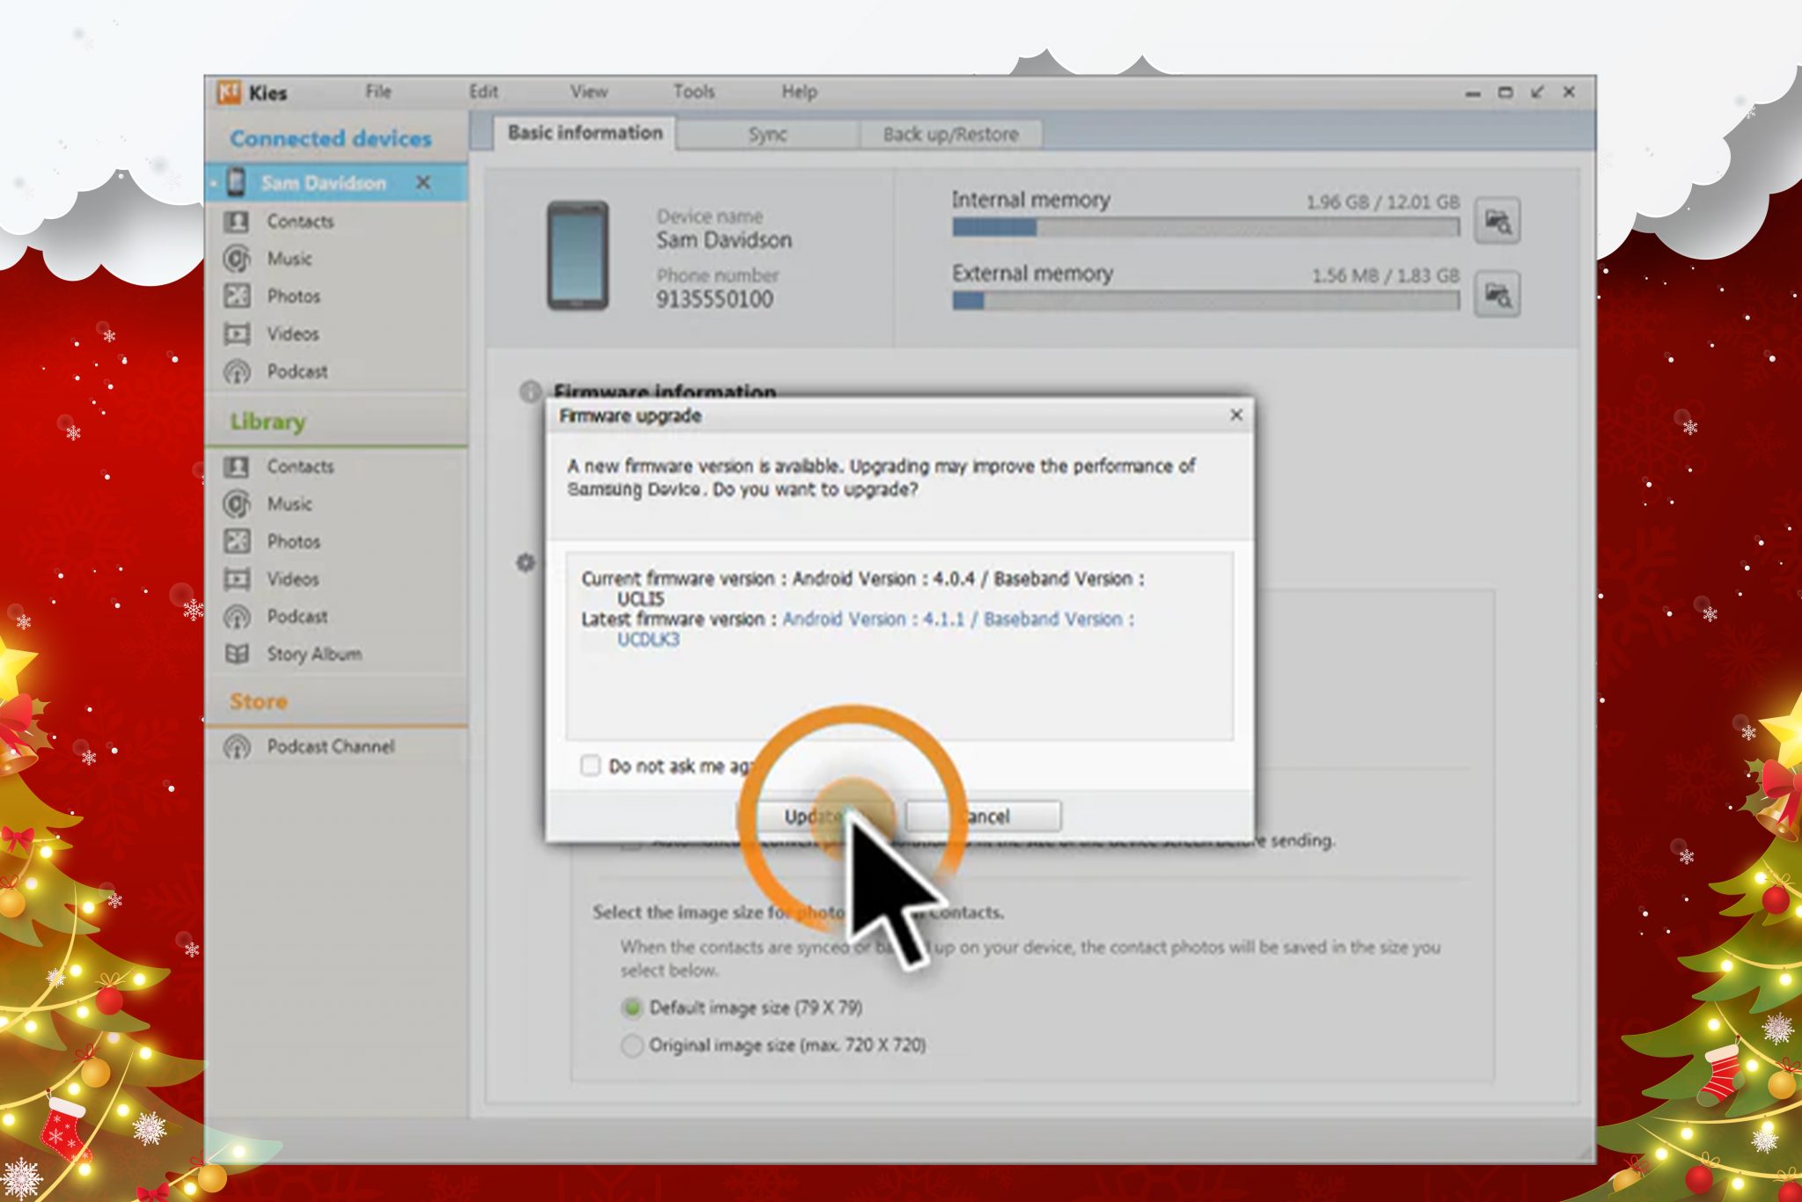
Task: Open Photos for the connected device
Action: 294,297
